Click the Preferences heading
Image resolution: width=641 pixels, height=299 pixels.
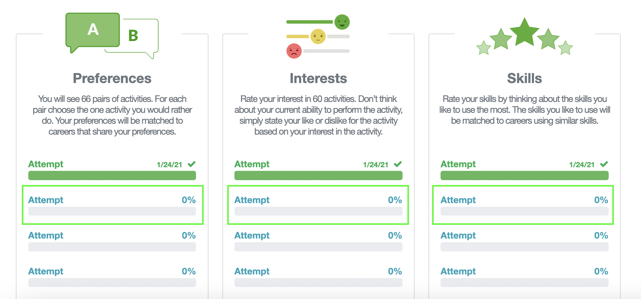tap(112, 78)
